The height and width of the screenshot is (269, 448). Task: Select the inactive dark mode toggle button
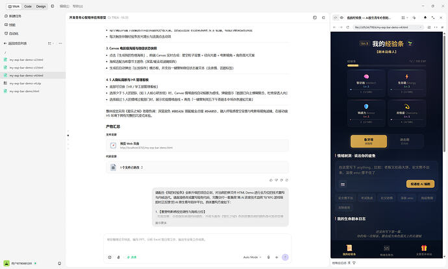404,141
